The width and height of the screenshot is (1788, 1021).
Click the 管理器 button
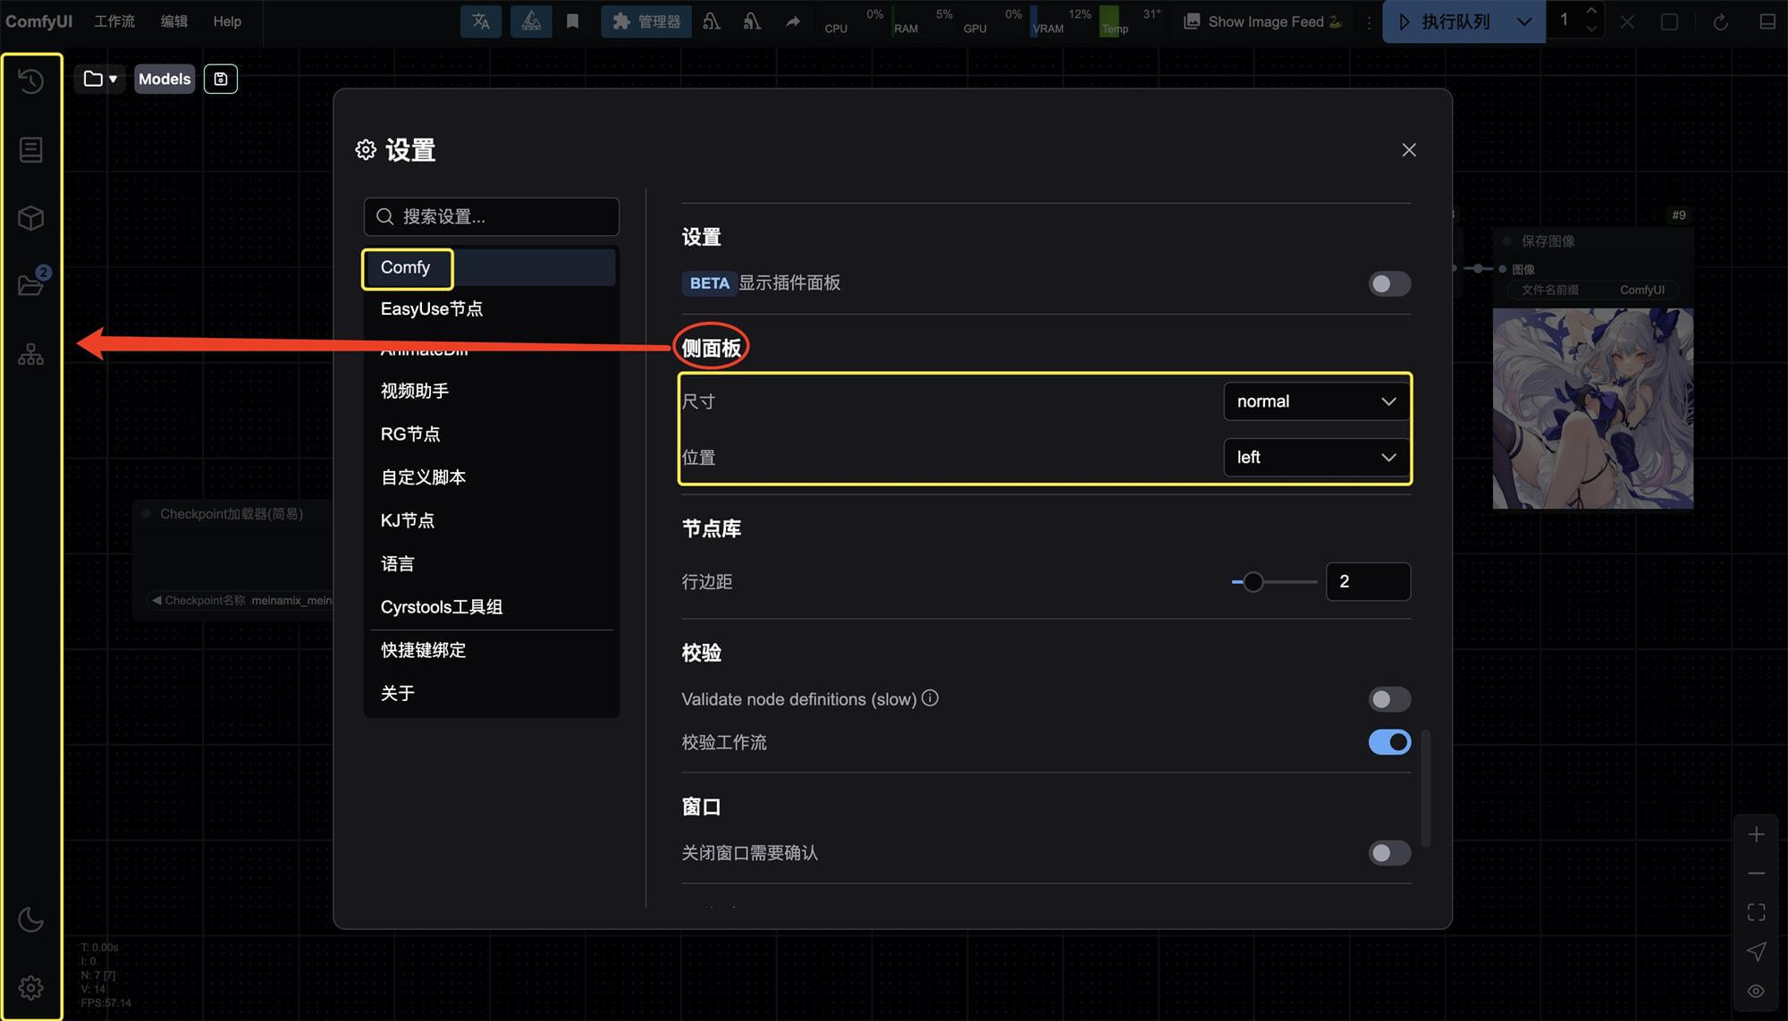[x=646, y=21]
